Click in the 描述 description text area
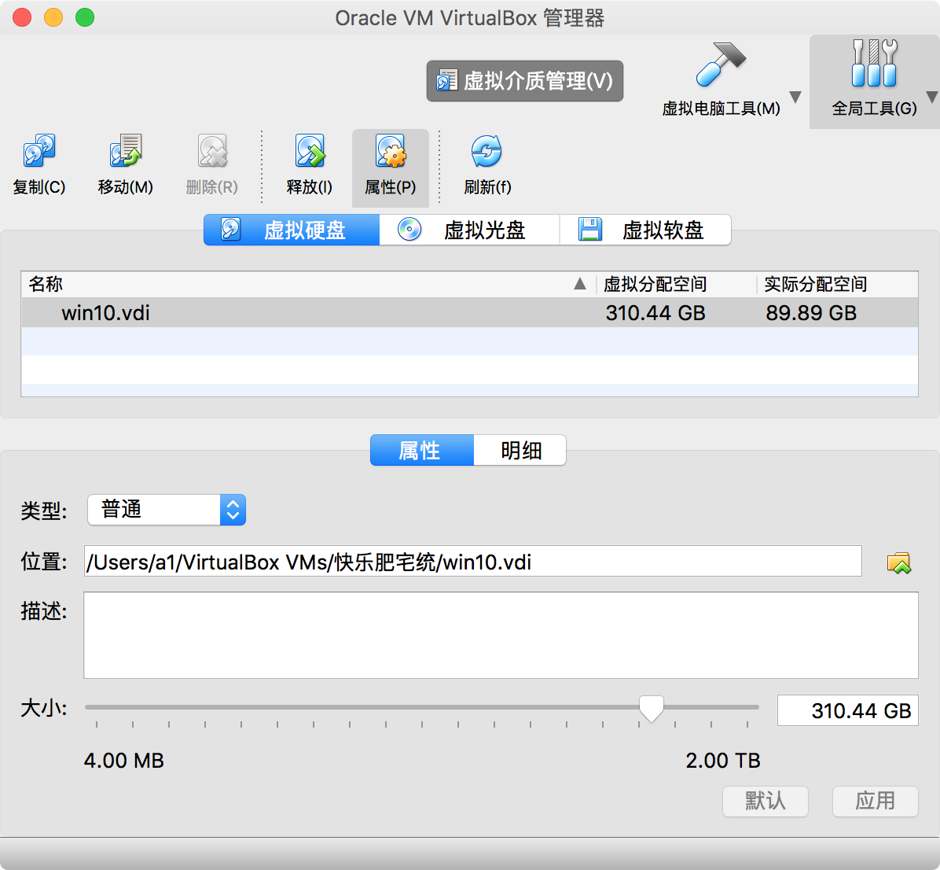 (x=501, y=636)
